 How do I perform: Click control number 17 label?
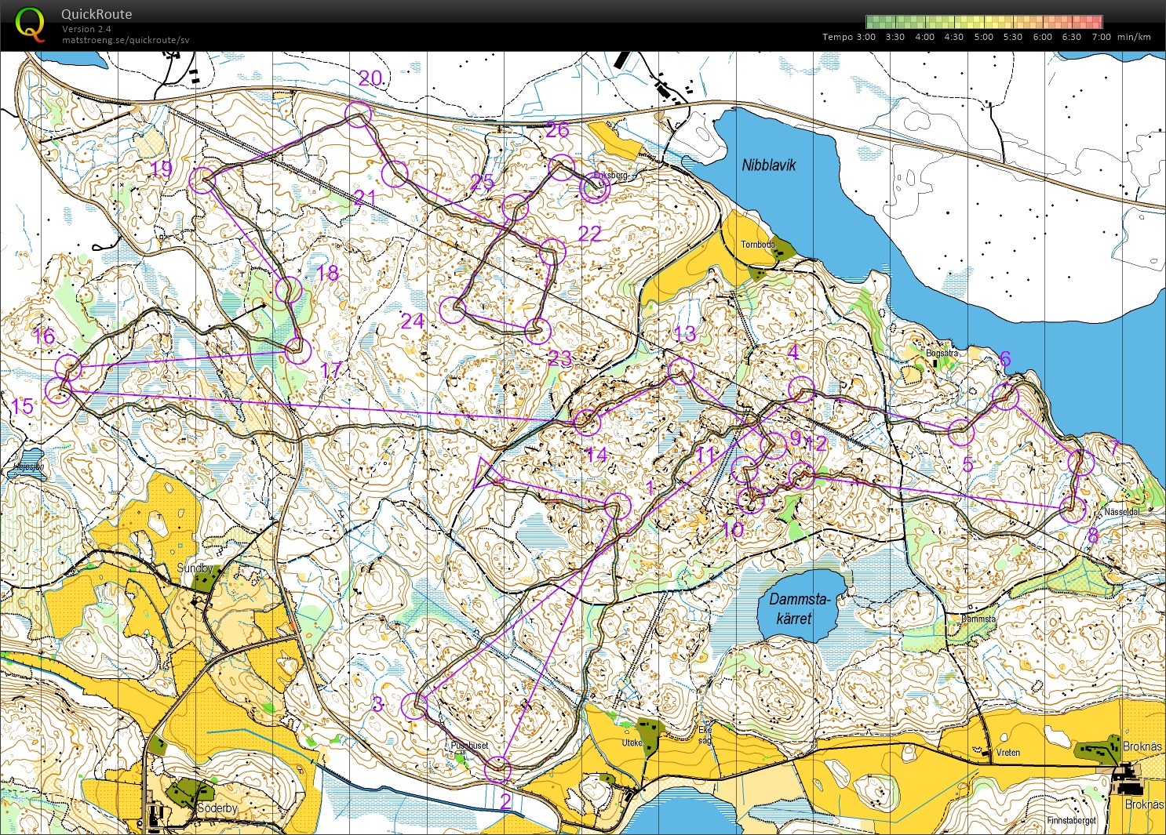coord(331,369)
